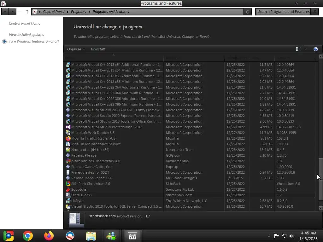Open Google Chrome from the taskbar
The image size is (323, 242).
click(28, 236)
